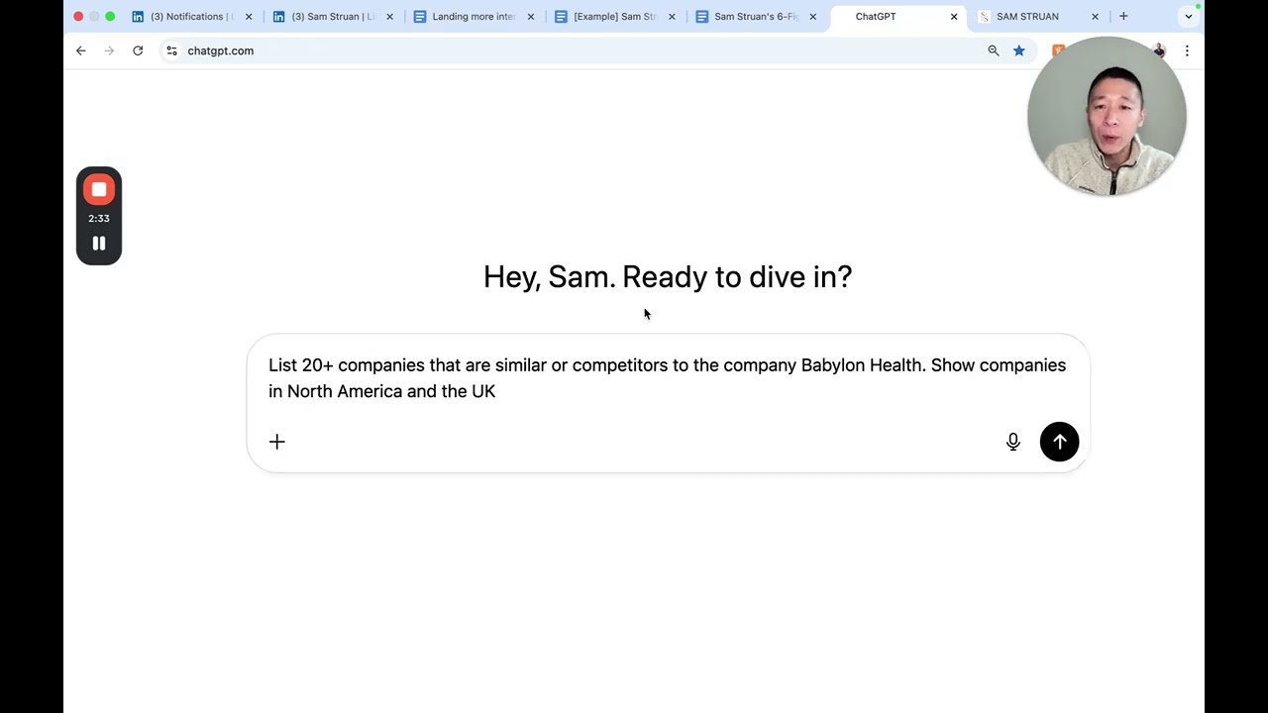
Task: Close the Sam Struan's 6-Fig tab
Action: 813,16
